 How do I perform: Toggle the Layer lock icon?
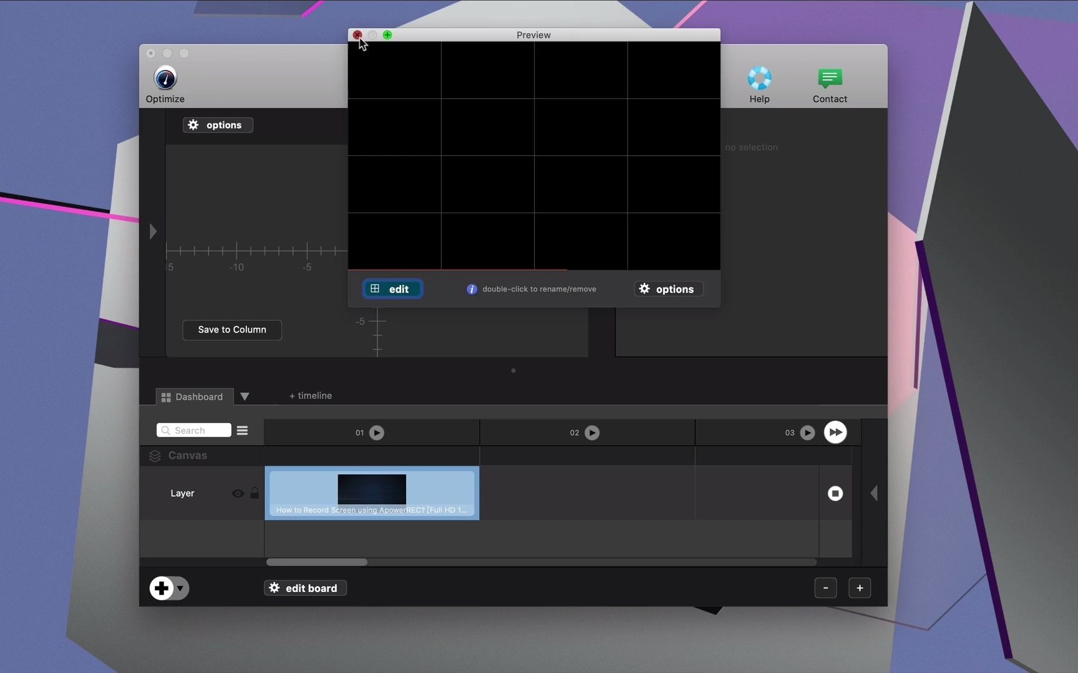[255, 494]
